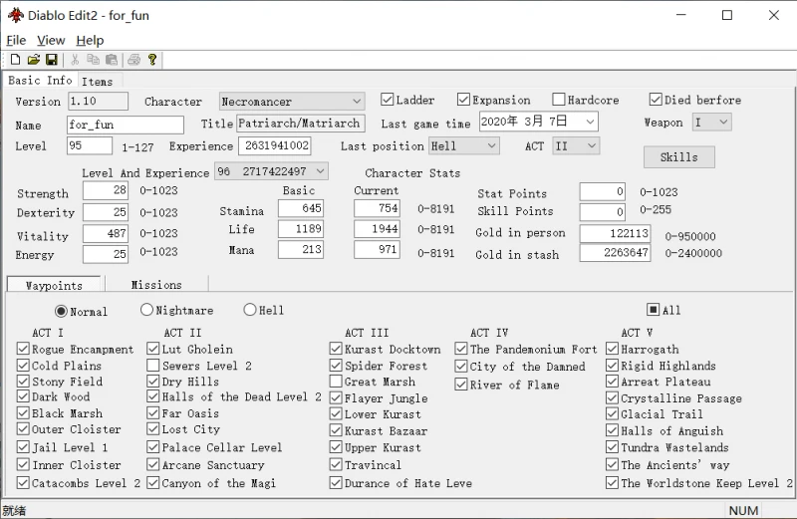
Task: Toggle the Hardcore checkbox
Action: click(x=559, y=100)
